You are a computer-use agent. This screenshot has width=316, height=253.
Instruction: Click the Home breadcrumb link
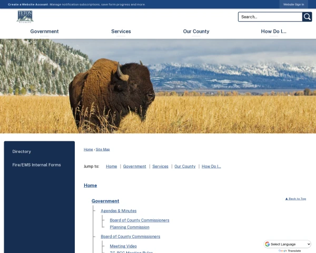88,150
